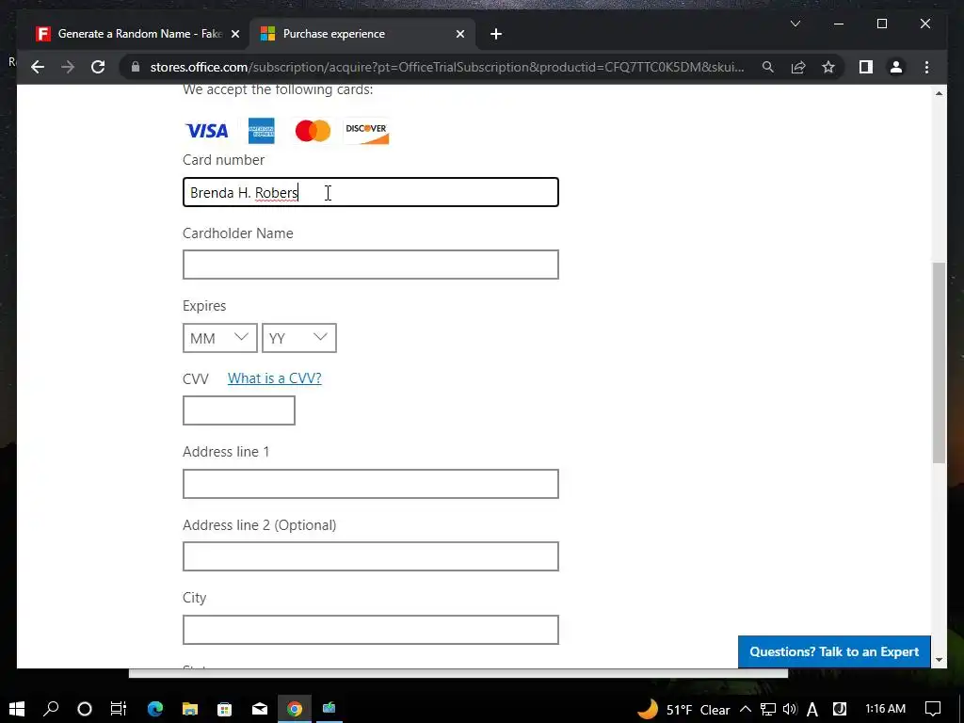This screenshot has height=723, width=964.
Task: Open Mail app from taskbar
Action: pos(260,709)
